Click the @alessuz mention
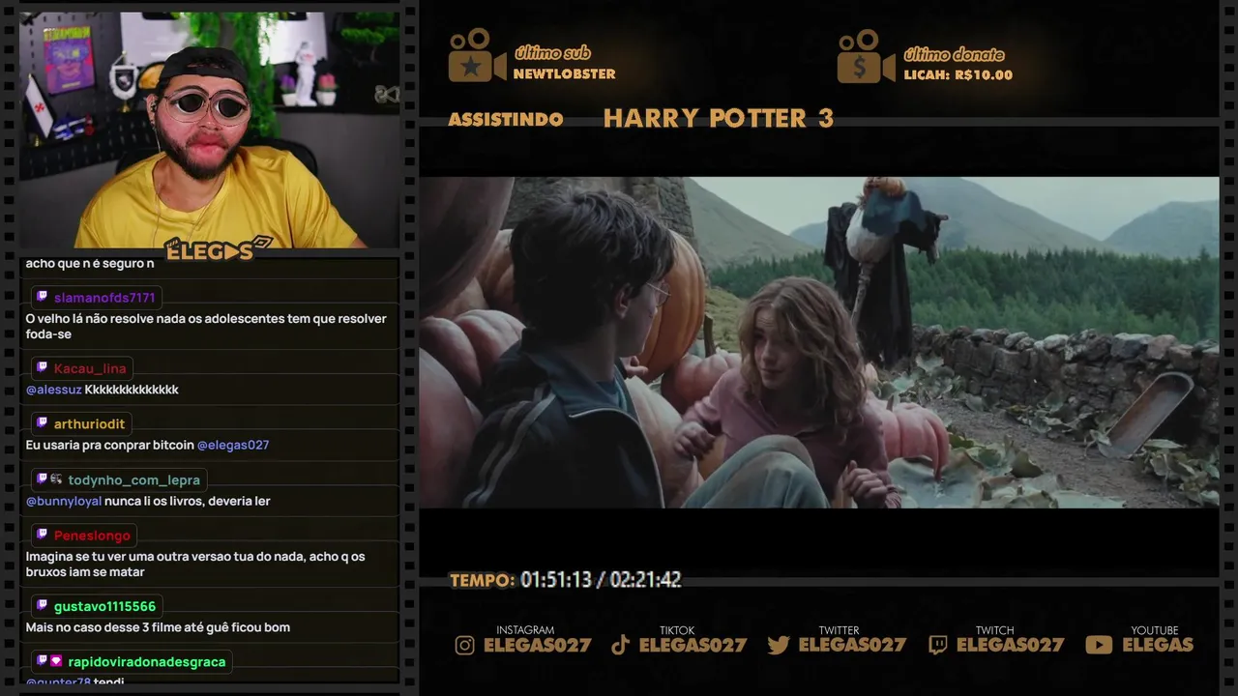Screen dimensions: 1238x696 click(53, 390)
